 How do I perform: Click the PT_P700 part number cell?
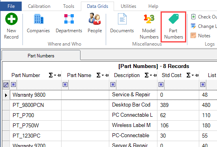click(36, 115)
